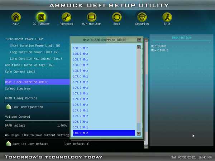Click the popup list scroll-down arrow
The height and width of the screenshot is (161, 215).
(139, 133)
